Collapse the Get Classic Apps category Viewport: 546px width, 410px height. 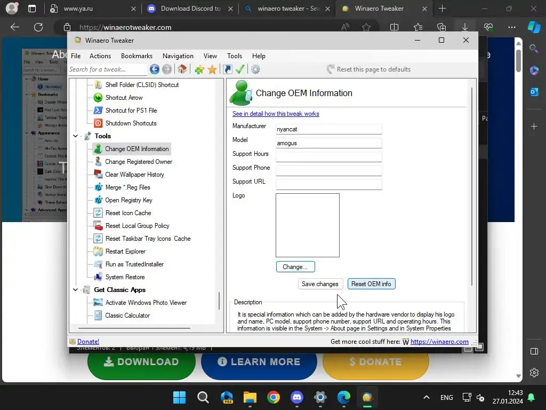point(76,290)
